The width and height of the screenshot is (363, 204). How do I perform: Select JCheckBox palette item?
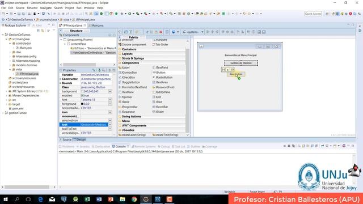coord(126,77)
